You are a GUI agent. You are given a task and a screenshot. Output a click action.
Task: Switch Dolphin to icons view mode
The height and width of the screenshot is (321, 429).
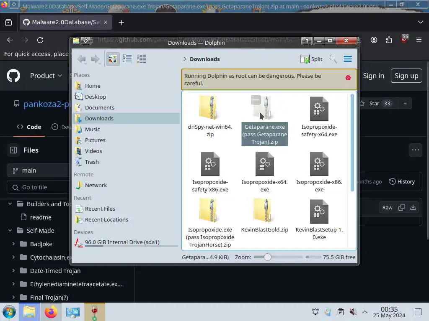(113, 59)
